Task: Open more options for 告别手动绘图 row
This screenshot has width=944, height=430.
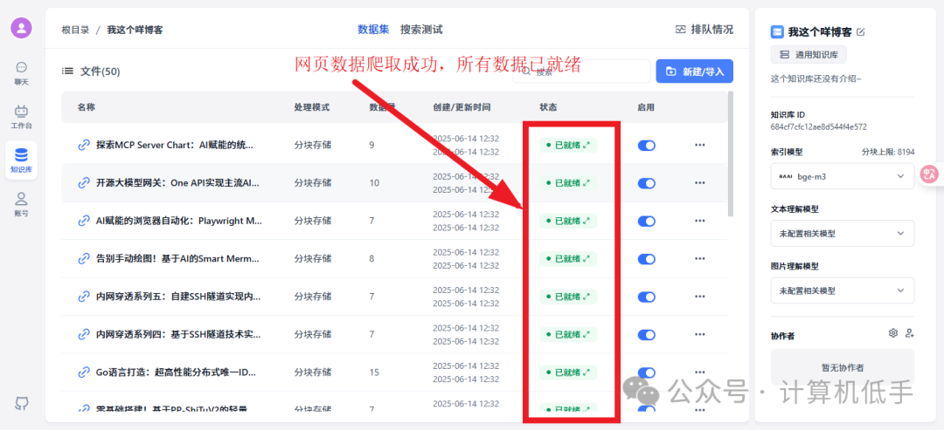Action: [699, 259]
